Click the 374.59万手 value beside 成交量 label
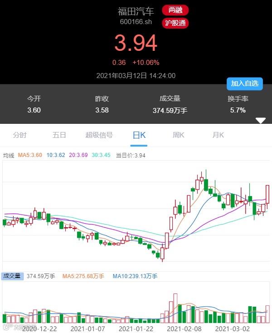The image size is (272, 333). pos(41,276)
